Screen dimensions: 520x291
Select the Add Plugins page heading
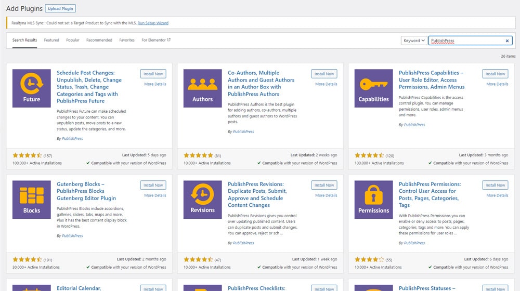(24, 9)
